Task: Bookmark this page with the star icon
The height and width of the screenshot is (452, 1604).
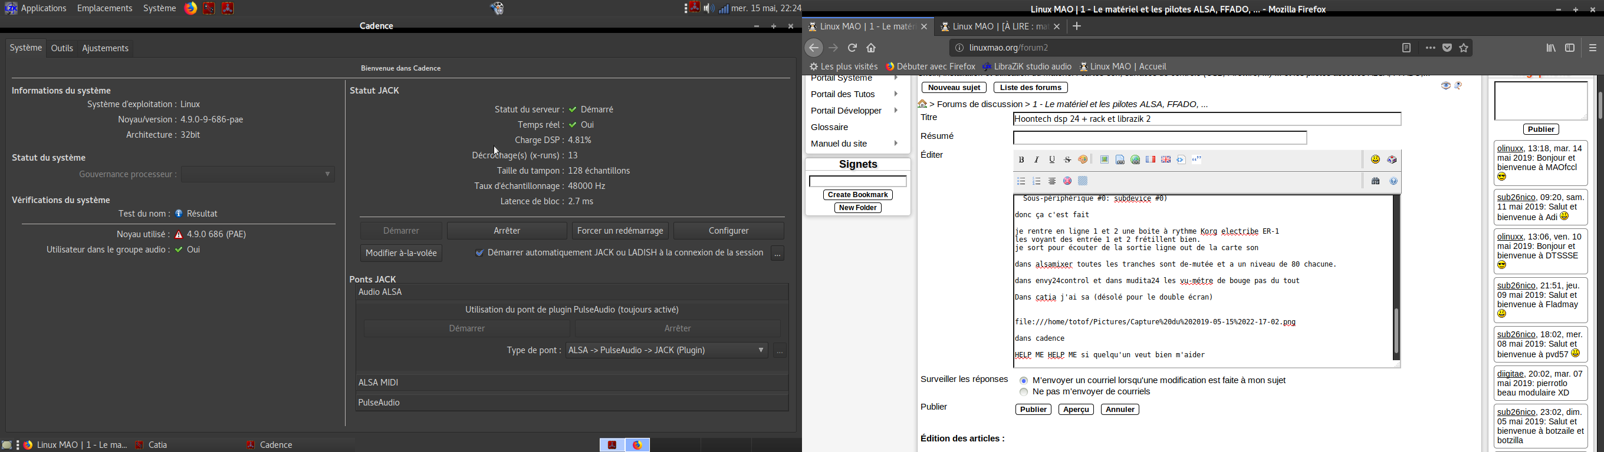Action: pos(1464,48)
